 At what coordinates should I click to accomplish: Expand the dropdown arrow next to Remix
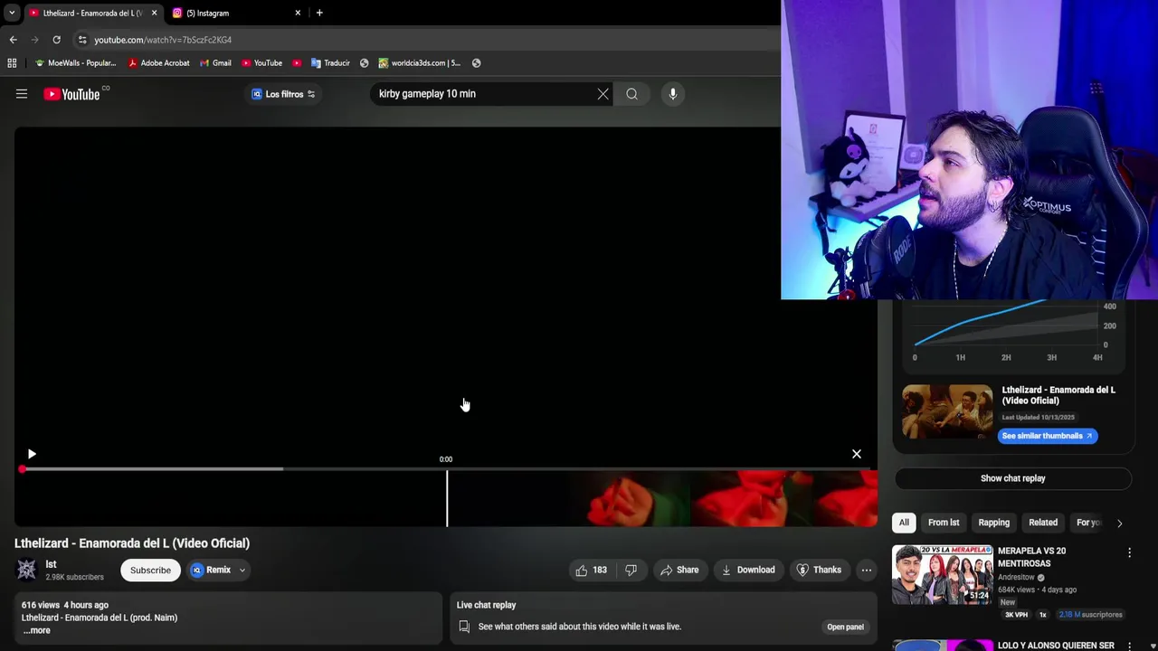point(242,571)
